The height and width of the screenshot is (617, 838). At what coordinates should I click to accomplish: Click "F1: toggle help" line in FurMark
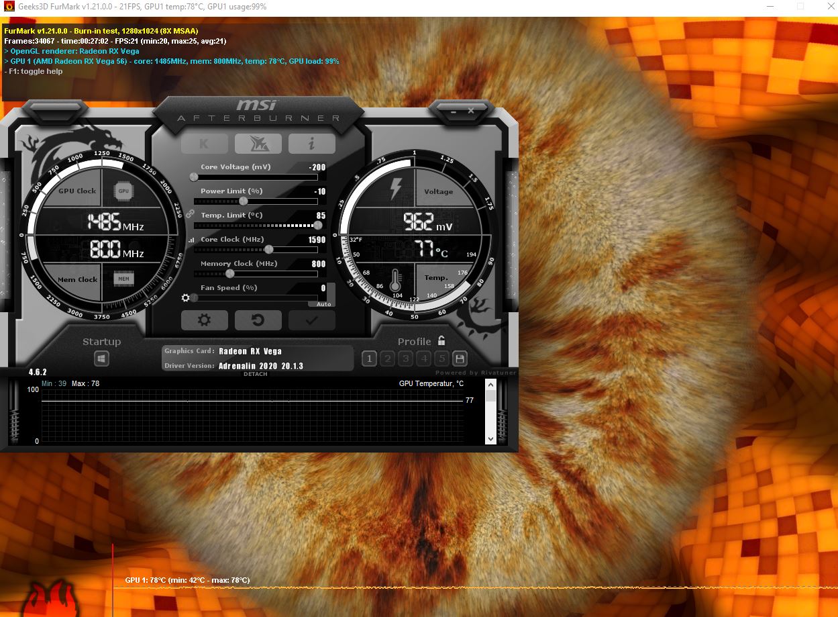pos(34,71)
